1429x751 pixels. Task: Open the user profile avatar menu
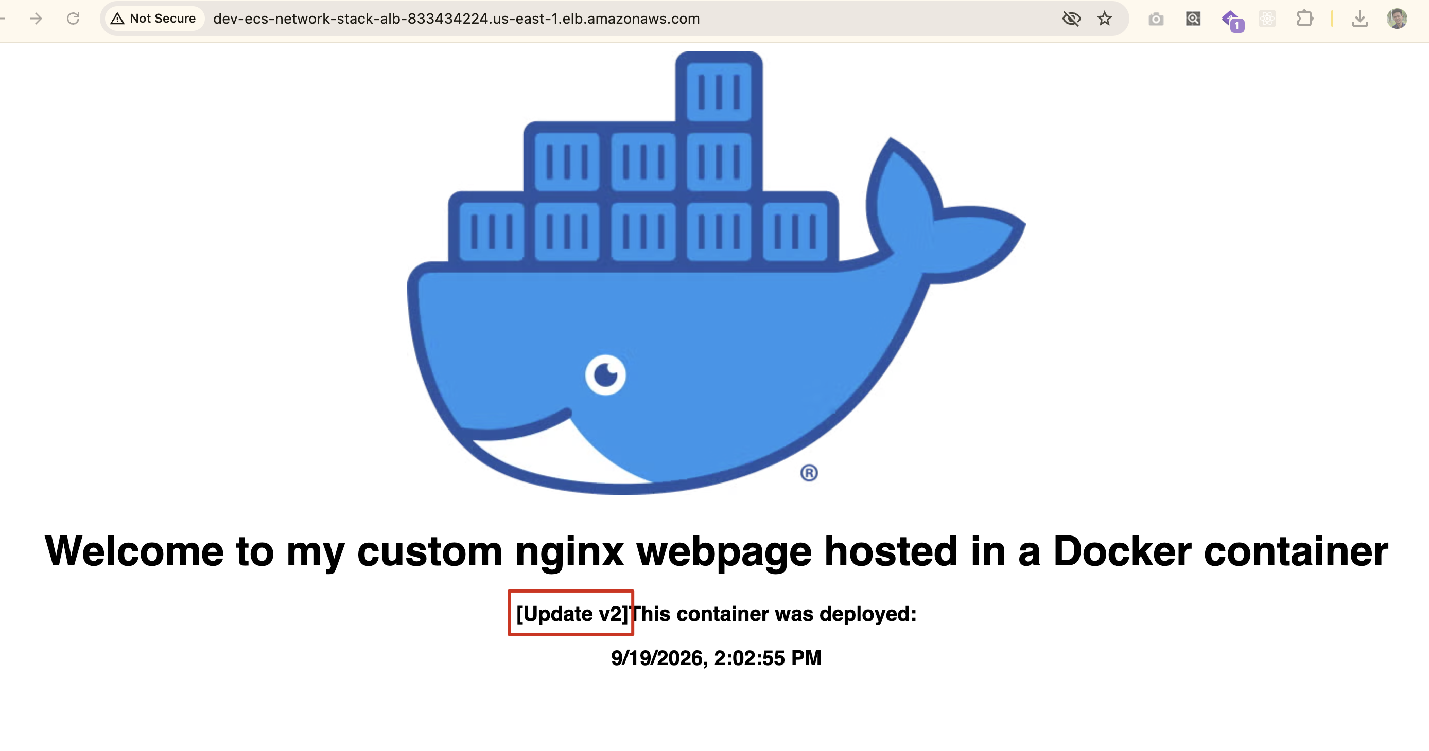[x=1397, y=19]
